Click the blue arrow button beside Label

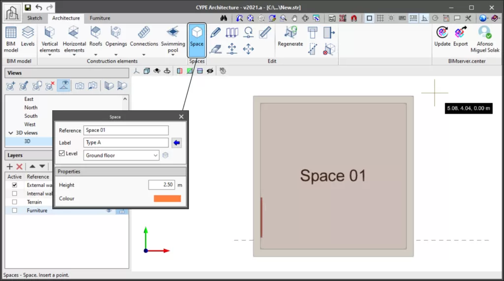pyautogui.click(x=177, y=143)
